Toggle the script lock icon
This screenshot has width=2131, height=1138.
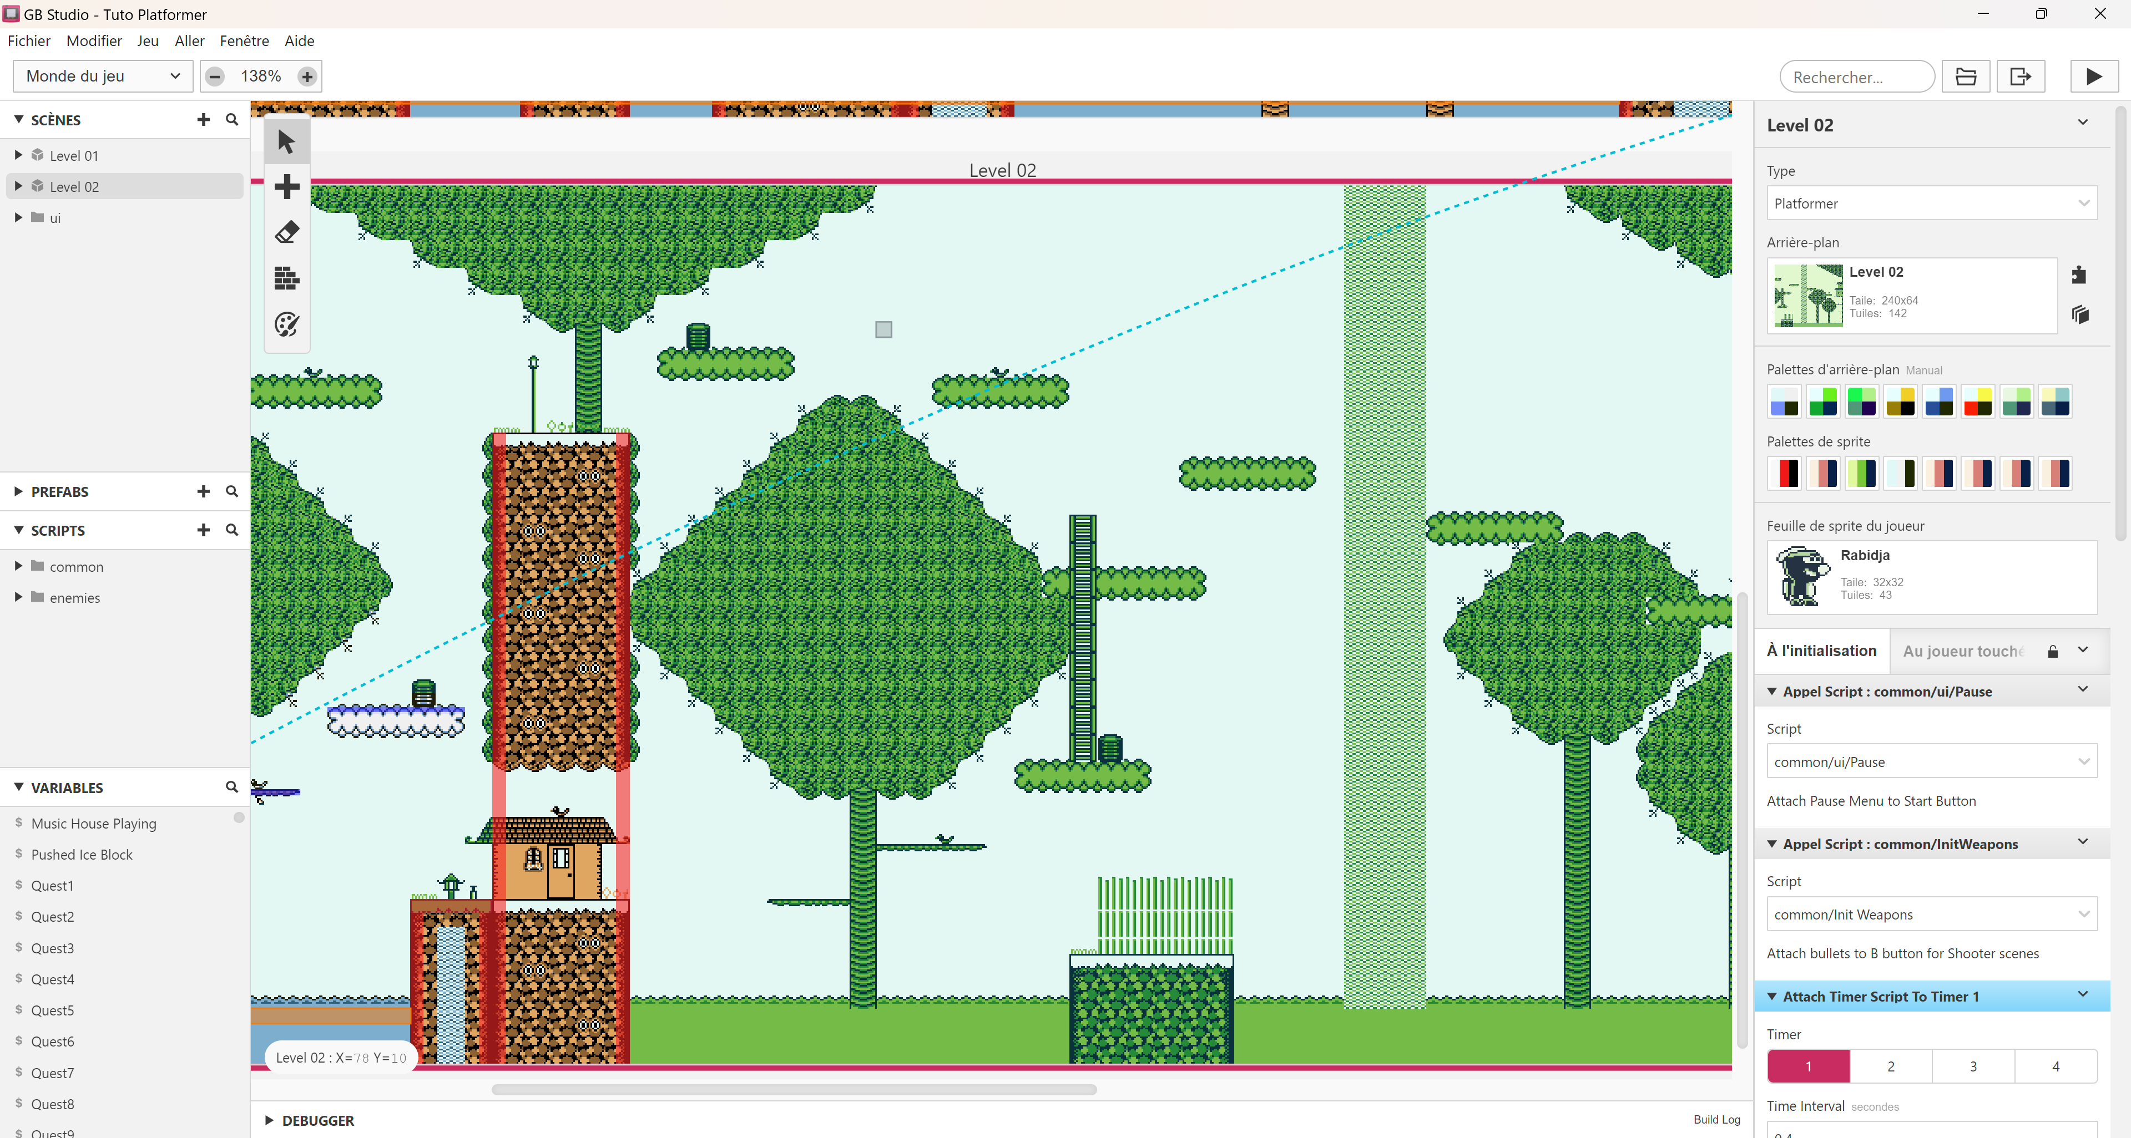[2052, 651]
